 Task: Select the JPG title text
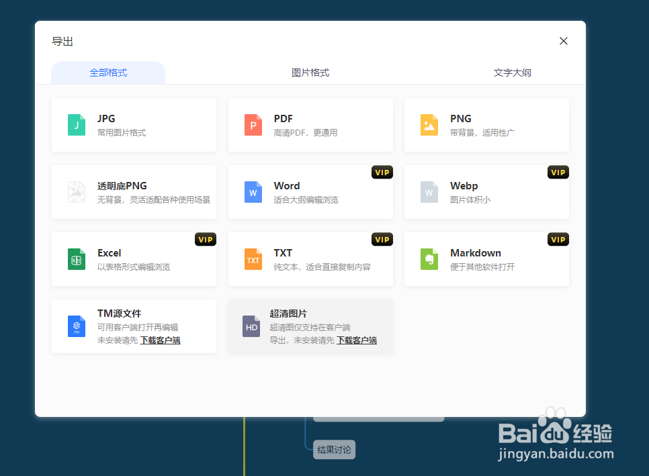[106, 119]
